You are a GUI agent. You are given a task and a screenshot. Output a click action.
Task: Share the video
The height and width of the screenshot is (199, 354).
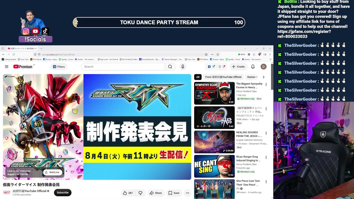[x=156, y=193]
